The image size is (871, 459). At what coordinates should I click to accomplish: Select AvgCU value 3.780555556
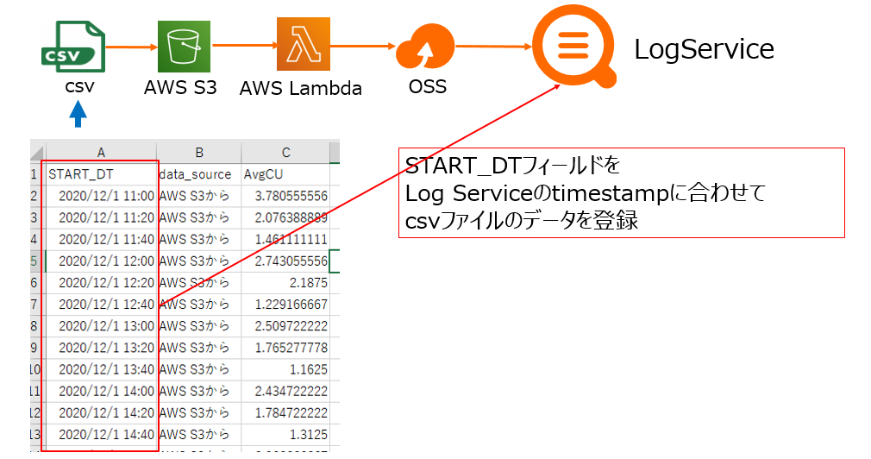(x=285, y=196)
